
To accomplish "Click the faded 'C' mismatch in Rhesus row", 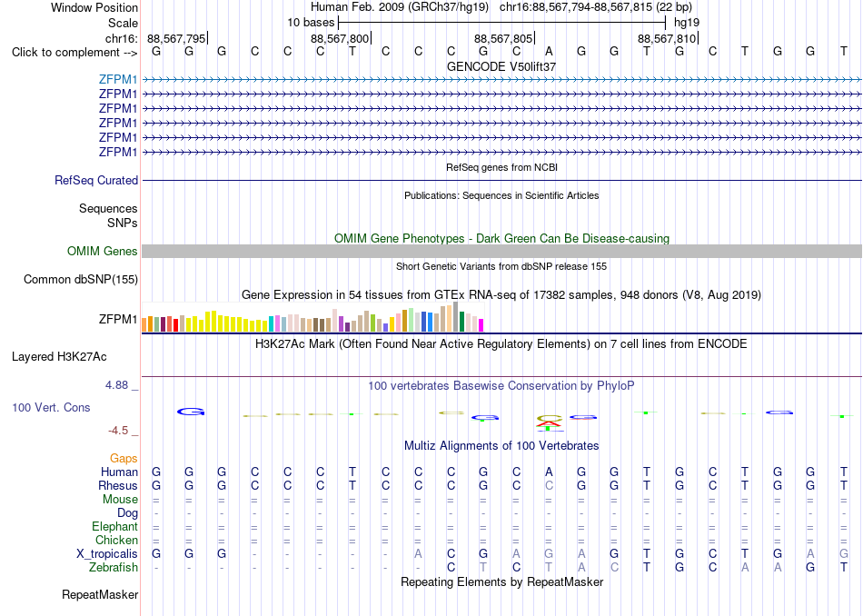I will 549,486.
